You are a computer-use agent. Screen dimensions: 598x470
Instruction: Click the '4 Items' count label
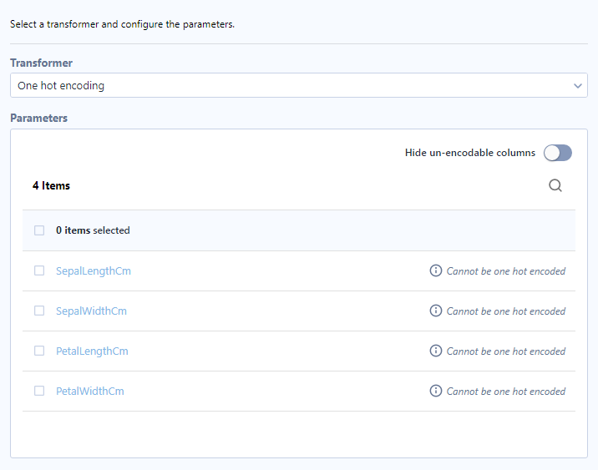click(51, 185)
